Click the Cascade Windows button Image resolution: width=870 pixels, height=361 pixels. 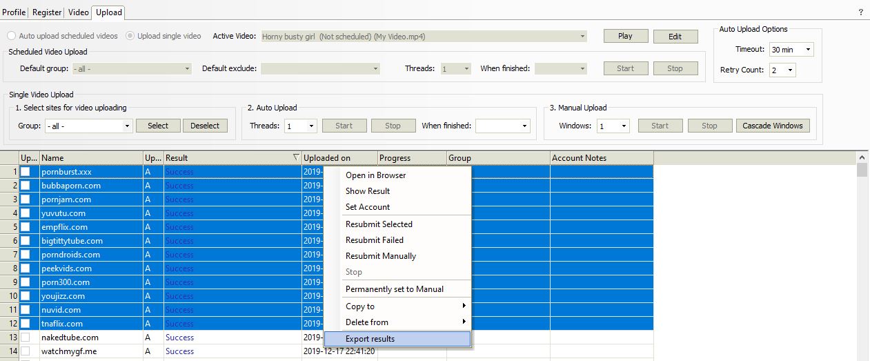[773, 126]
